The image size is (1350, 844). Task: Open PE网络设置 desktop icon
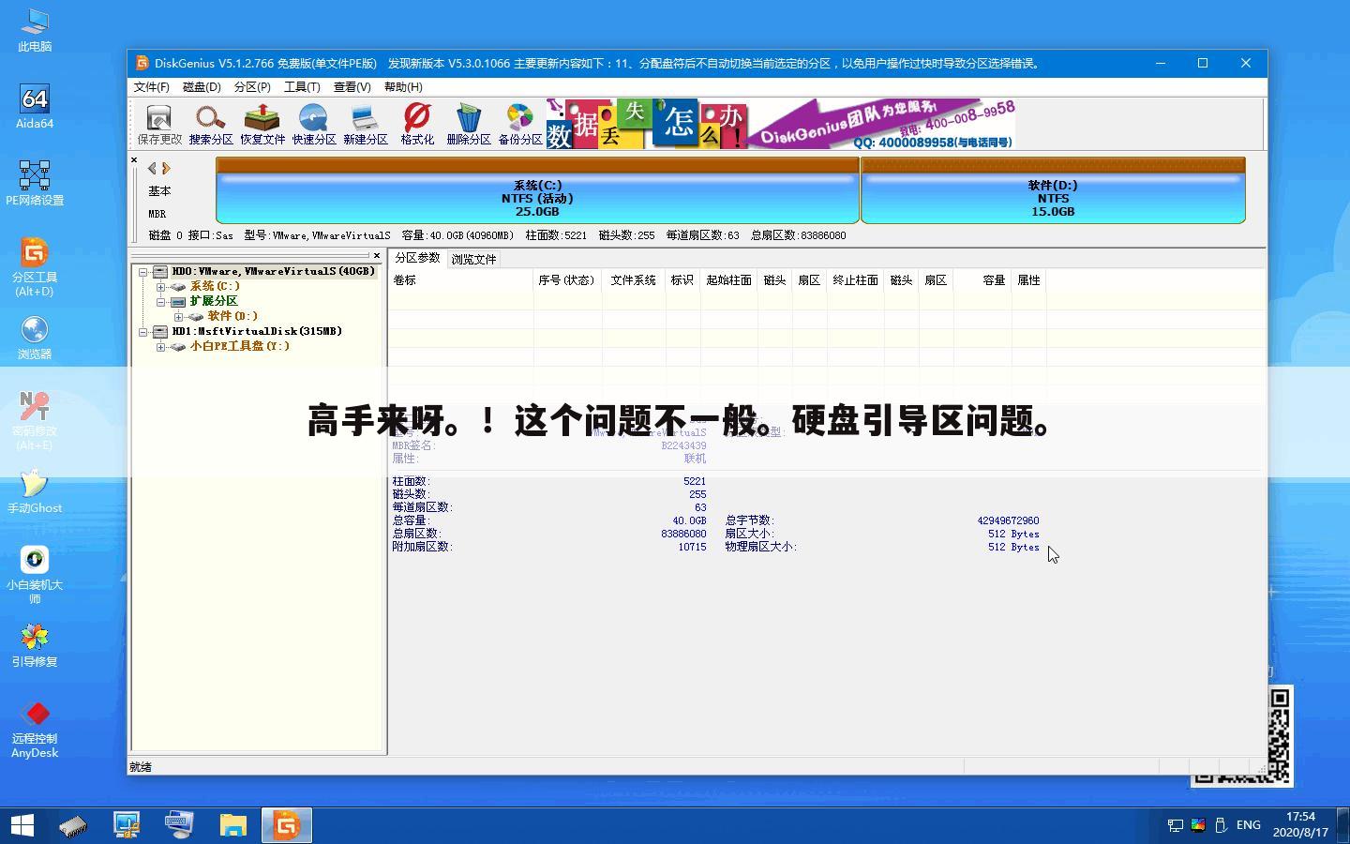tap(35, 184)
